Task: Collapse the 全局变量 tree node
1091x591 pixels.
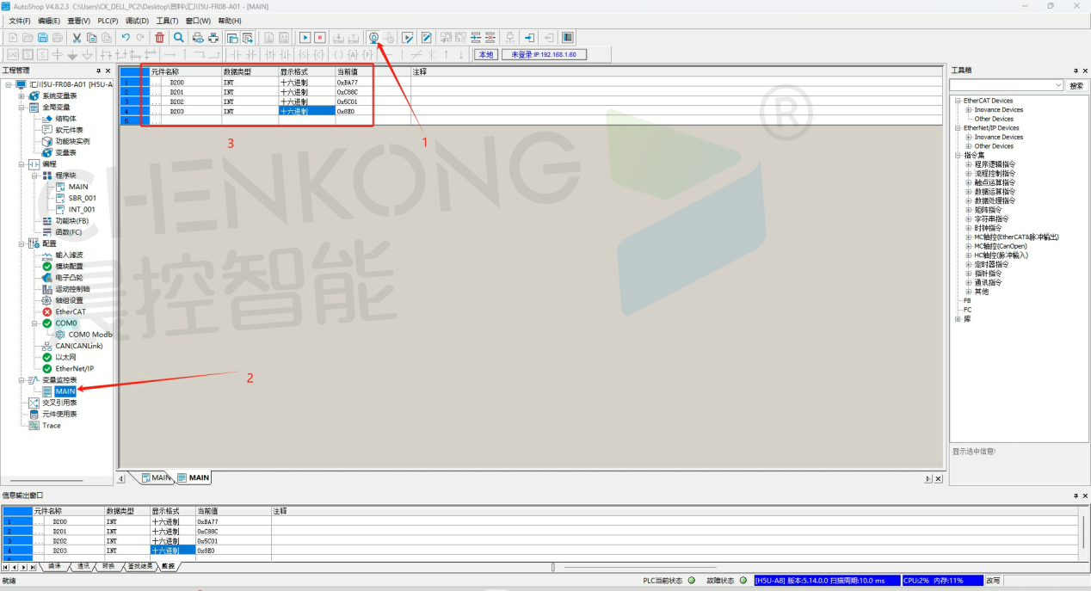Action: [x=22, y=108]
